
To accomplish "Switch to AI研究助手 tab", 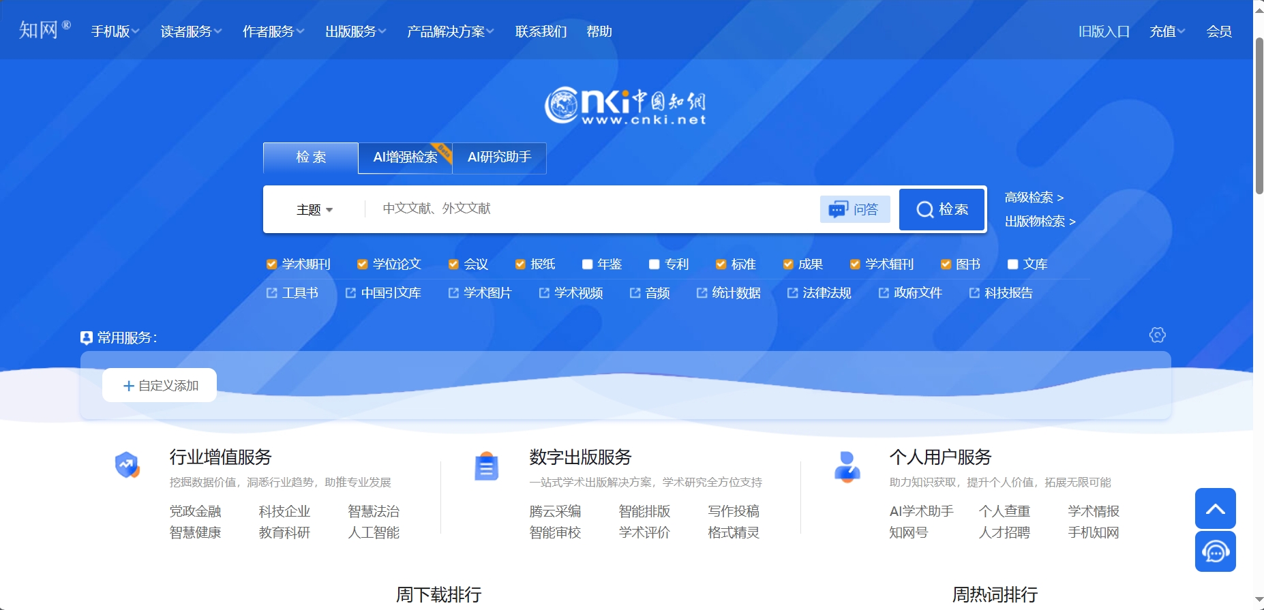I will 500,157.
